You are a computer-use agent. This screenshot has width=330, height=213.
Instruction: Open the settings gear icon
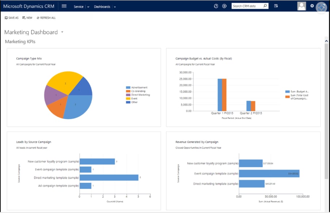[x=312, y=6]
